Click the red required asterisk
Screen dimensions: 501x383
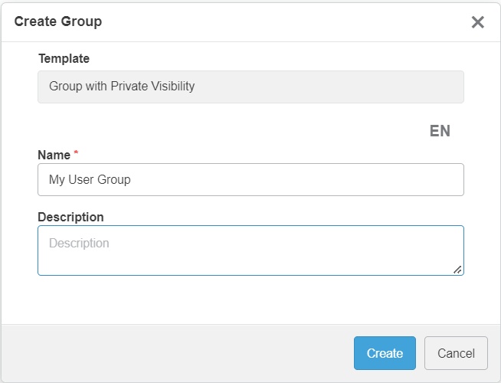coord(77,155)
